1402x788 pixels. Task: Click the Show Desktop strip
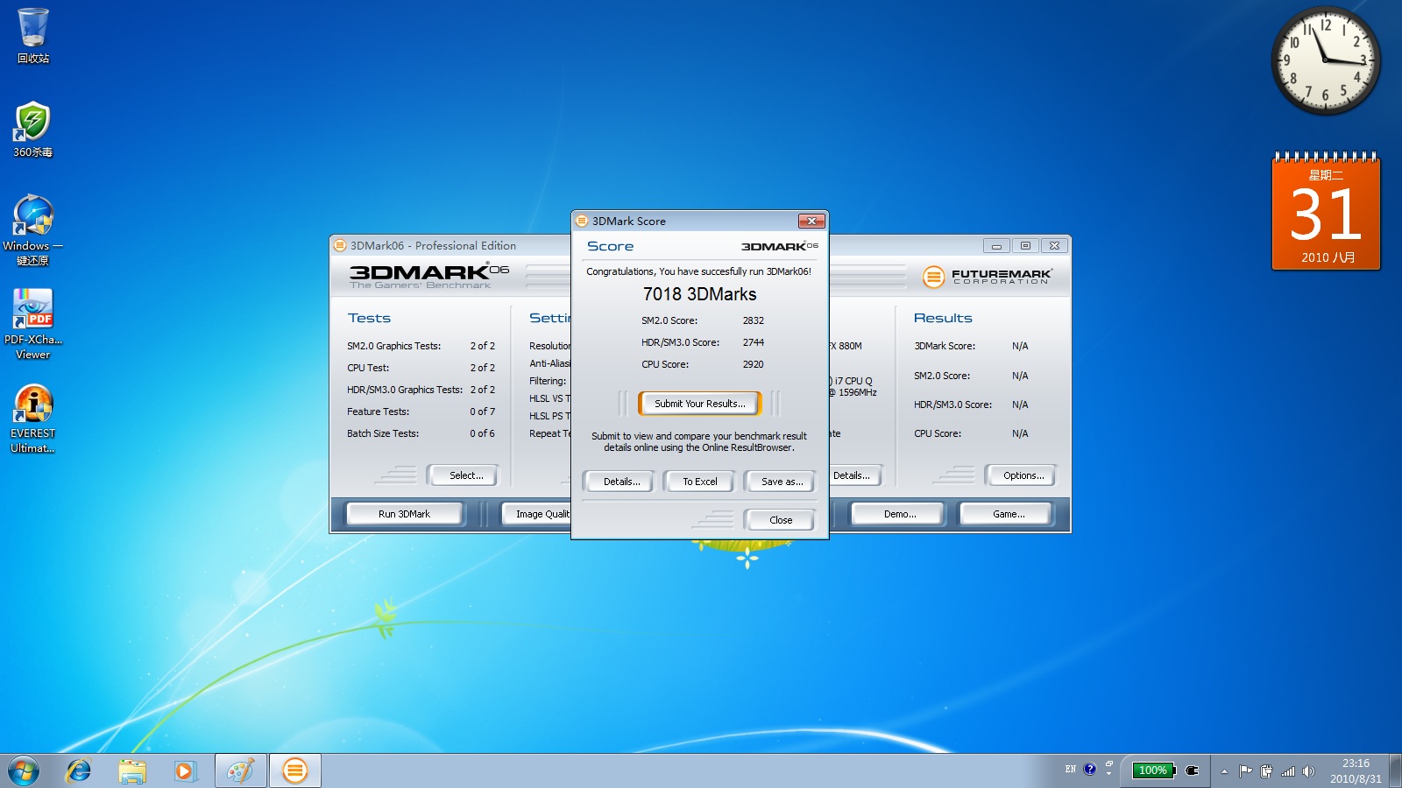click(x=1395, y=770)
